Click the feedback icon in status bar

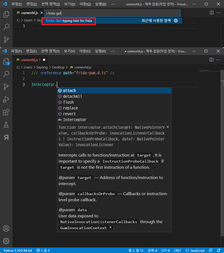point(211,250)
